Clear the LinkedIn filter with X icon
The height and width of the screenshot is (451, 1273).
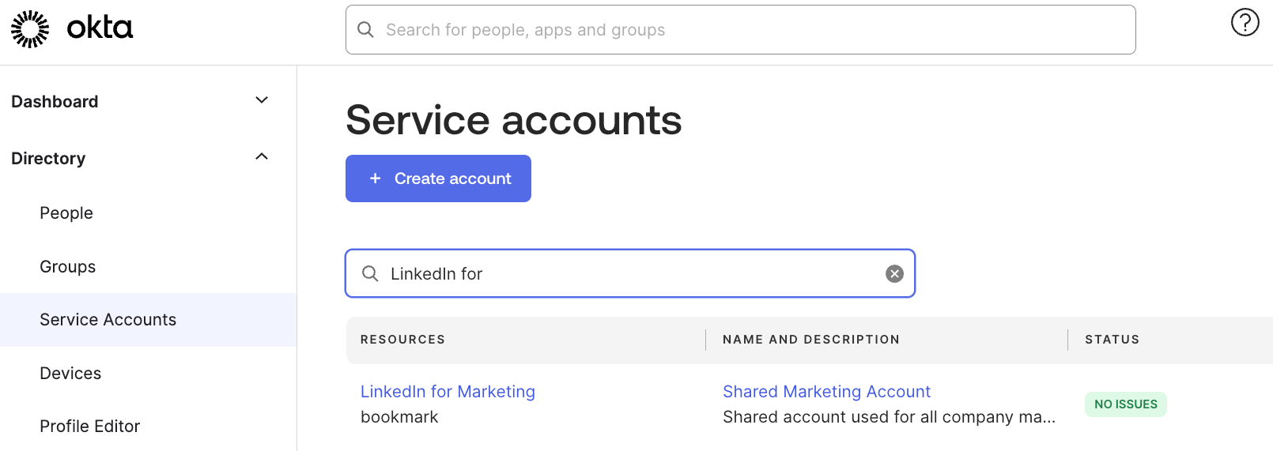(894, 273)
